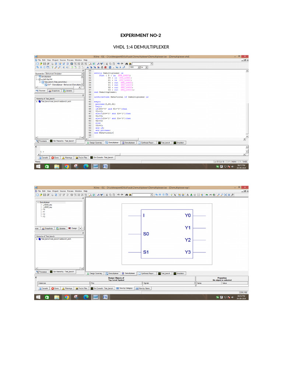Click Find binoculars icon in upper toolbar
Viewport: 283px width, 378px height.
(127, 64)
